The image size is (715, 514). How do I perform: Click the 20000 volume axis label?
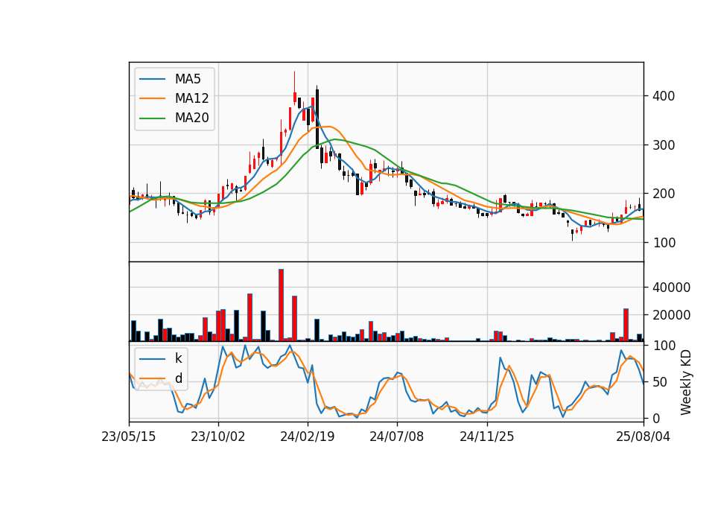pyautogui.click(x=671, y=315)
